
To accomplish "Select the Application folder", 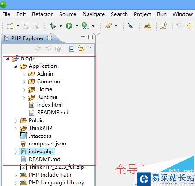I will click(43, 66).
